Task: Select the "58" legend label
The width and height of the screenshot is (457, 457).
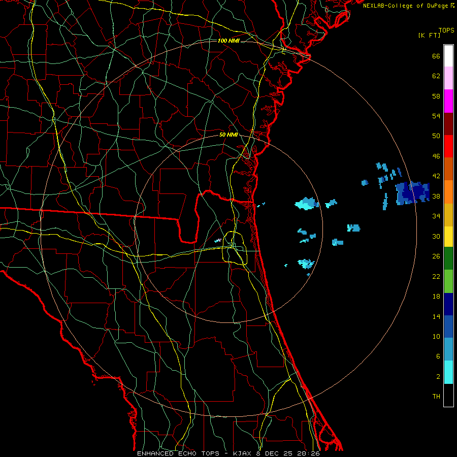Action: tap(436, 96)
